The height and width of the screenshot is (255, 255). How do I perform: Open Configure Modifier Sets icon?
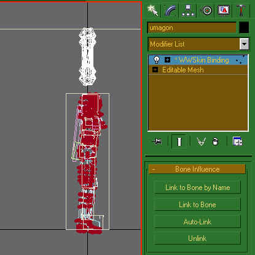pyautogui.click(x=238, y=142)
